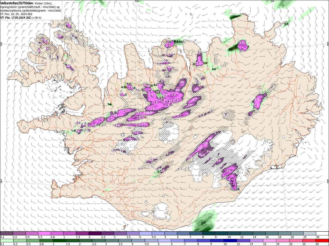The width and height of the screenshot is (329, 246).
Task: Select the line 'slydda/snjókoma (grátt/bleikt/grænt - mm/1klst)'
Action: pyautogui.click(x=31, y=11)
